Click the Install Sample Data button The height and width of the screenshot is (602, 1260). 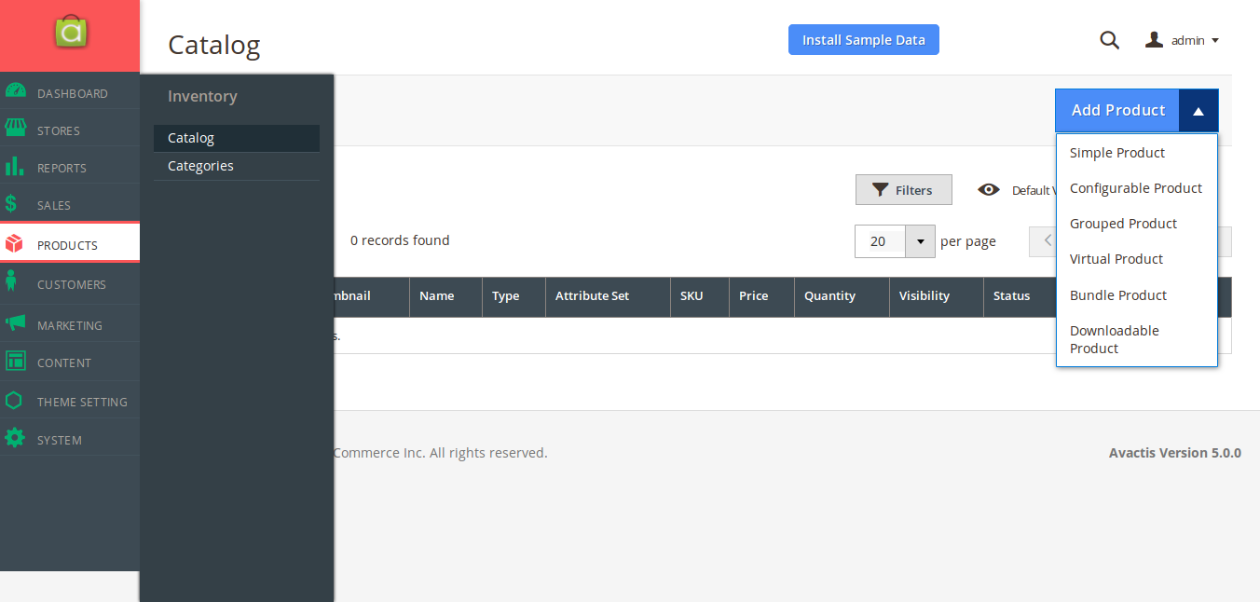(864, 40)
